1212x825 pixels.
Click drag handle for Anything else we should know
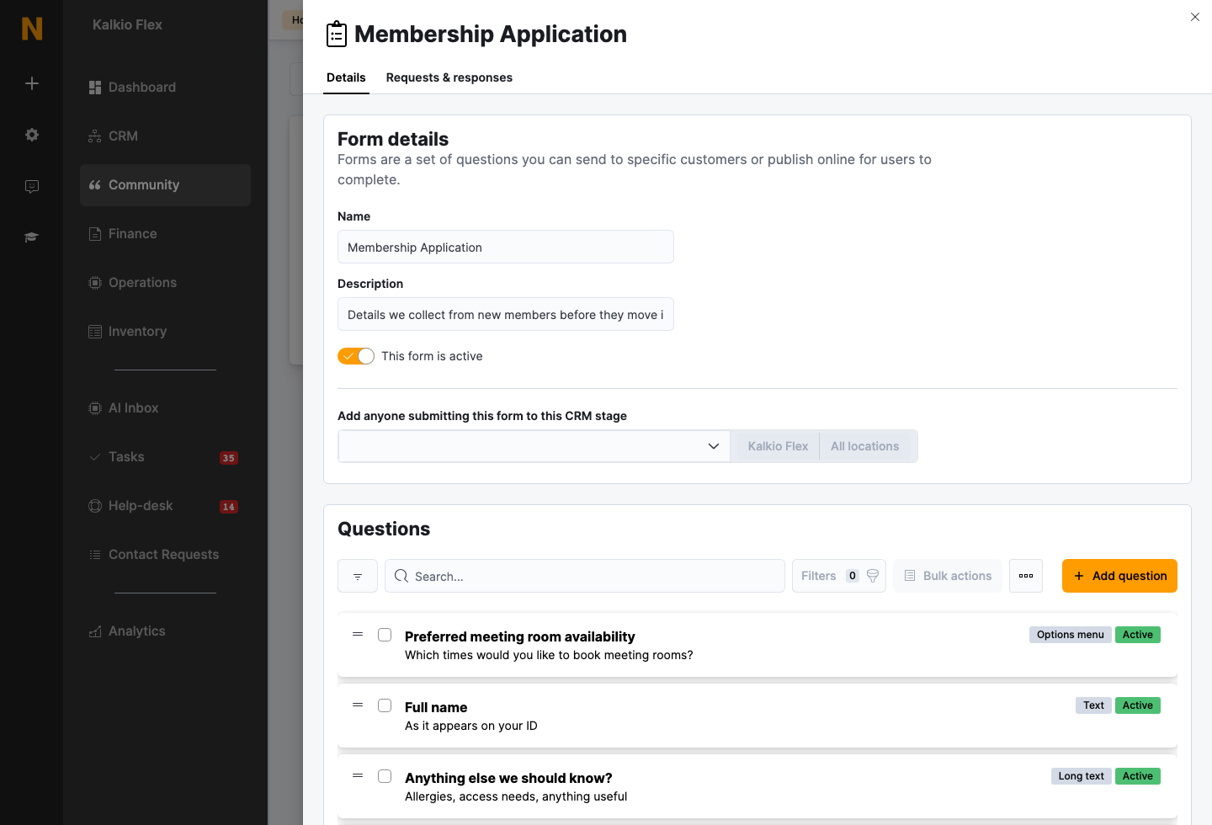click(358, 775)
